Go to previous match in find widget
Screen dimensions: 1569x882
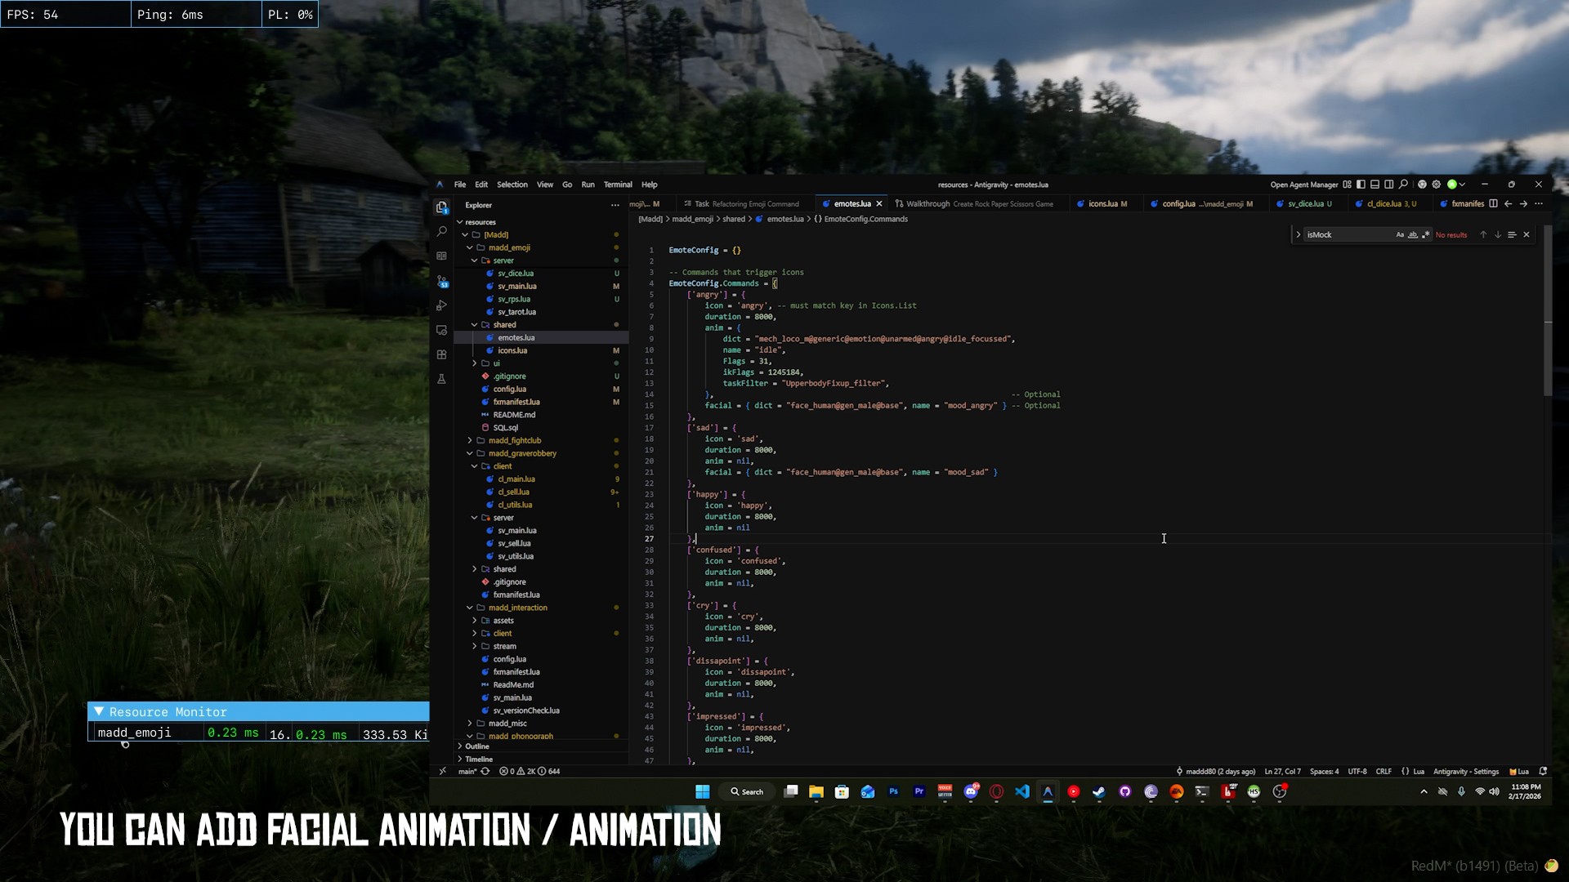pos(1483,235)
